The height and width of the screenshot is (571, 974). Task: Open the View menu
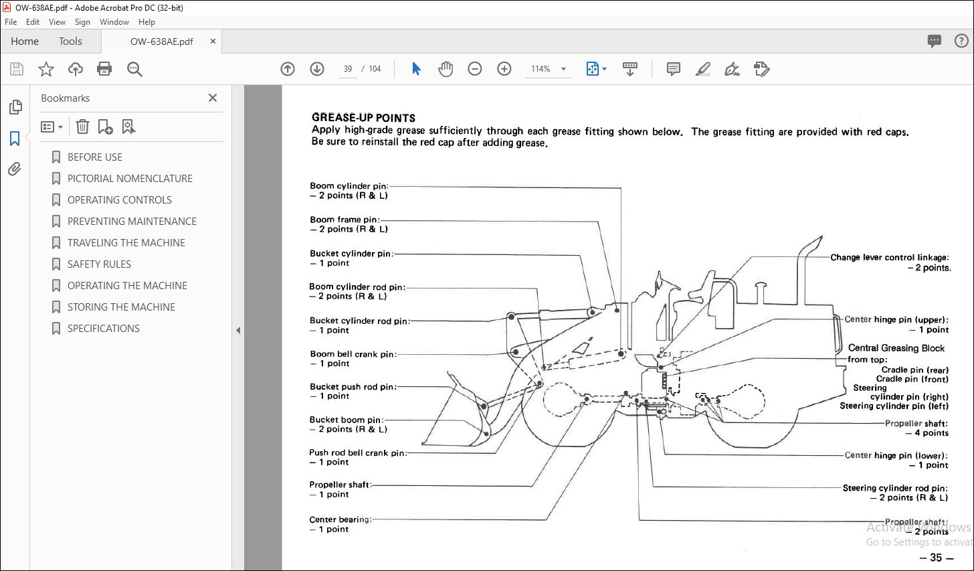coord(58,22)
